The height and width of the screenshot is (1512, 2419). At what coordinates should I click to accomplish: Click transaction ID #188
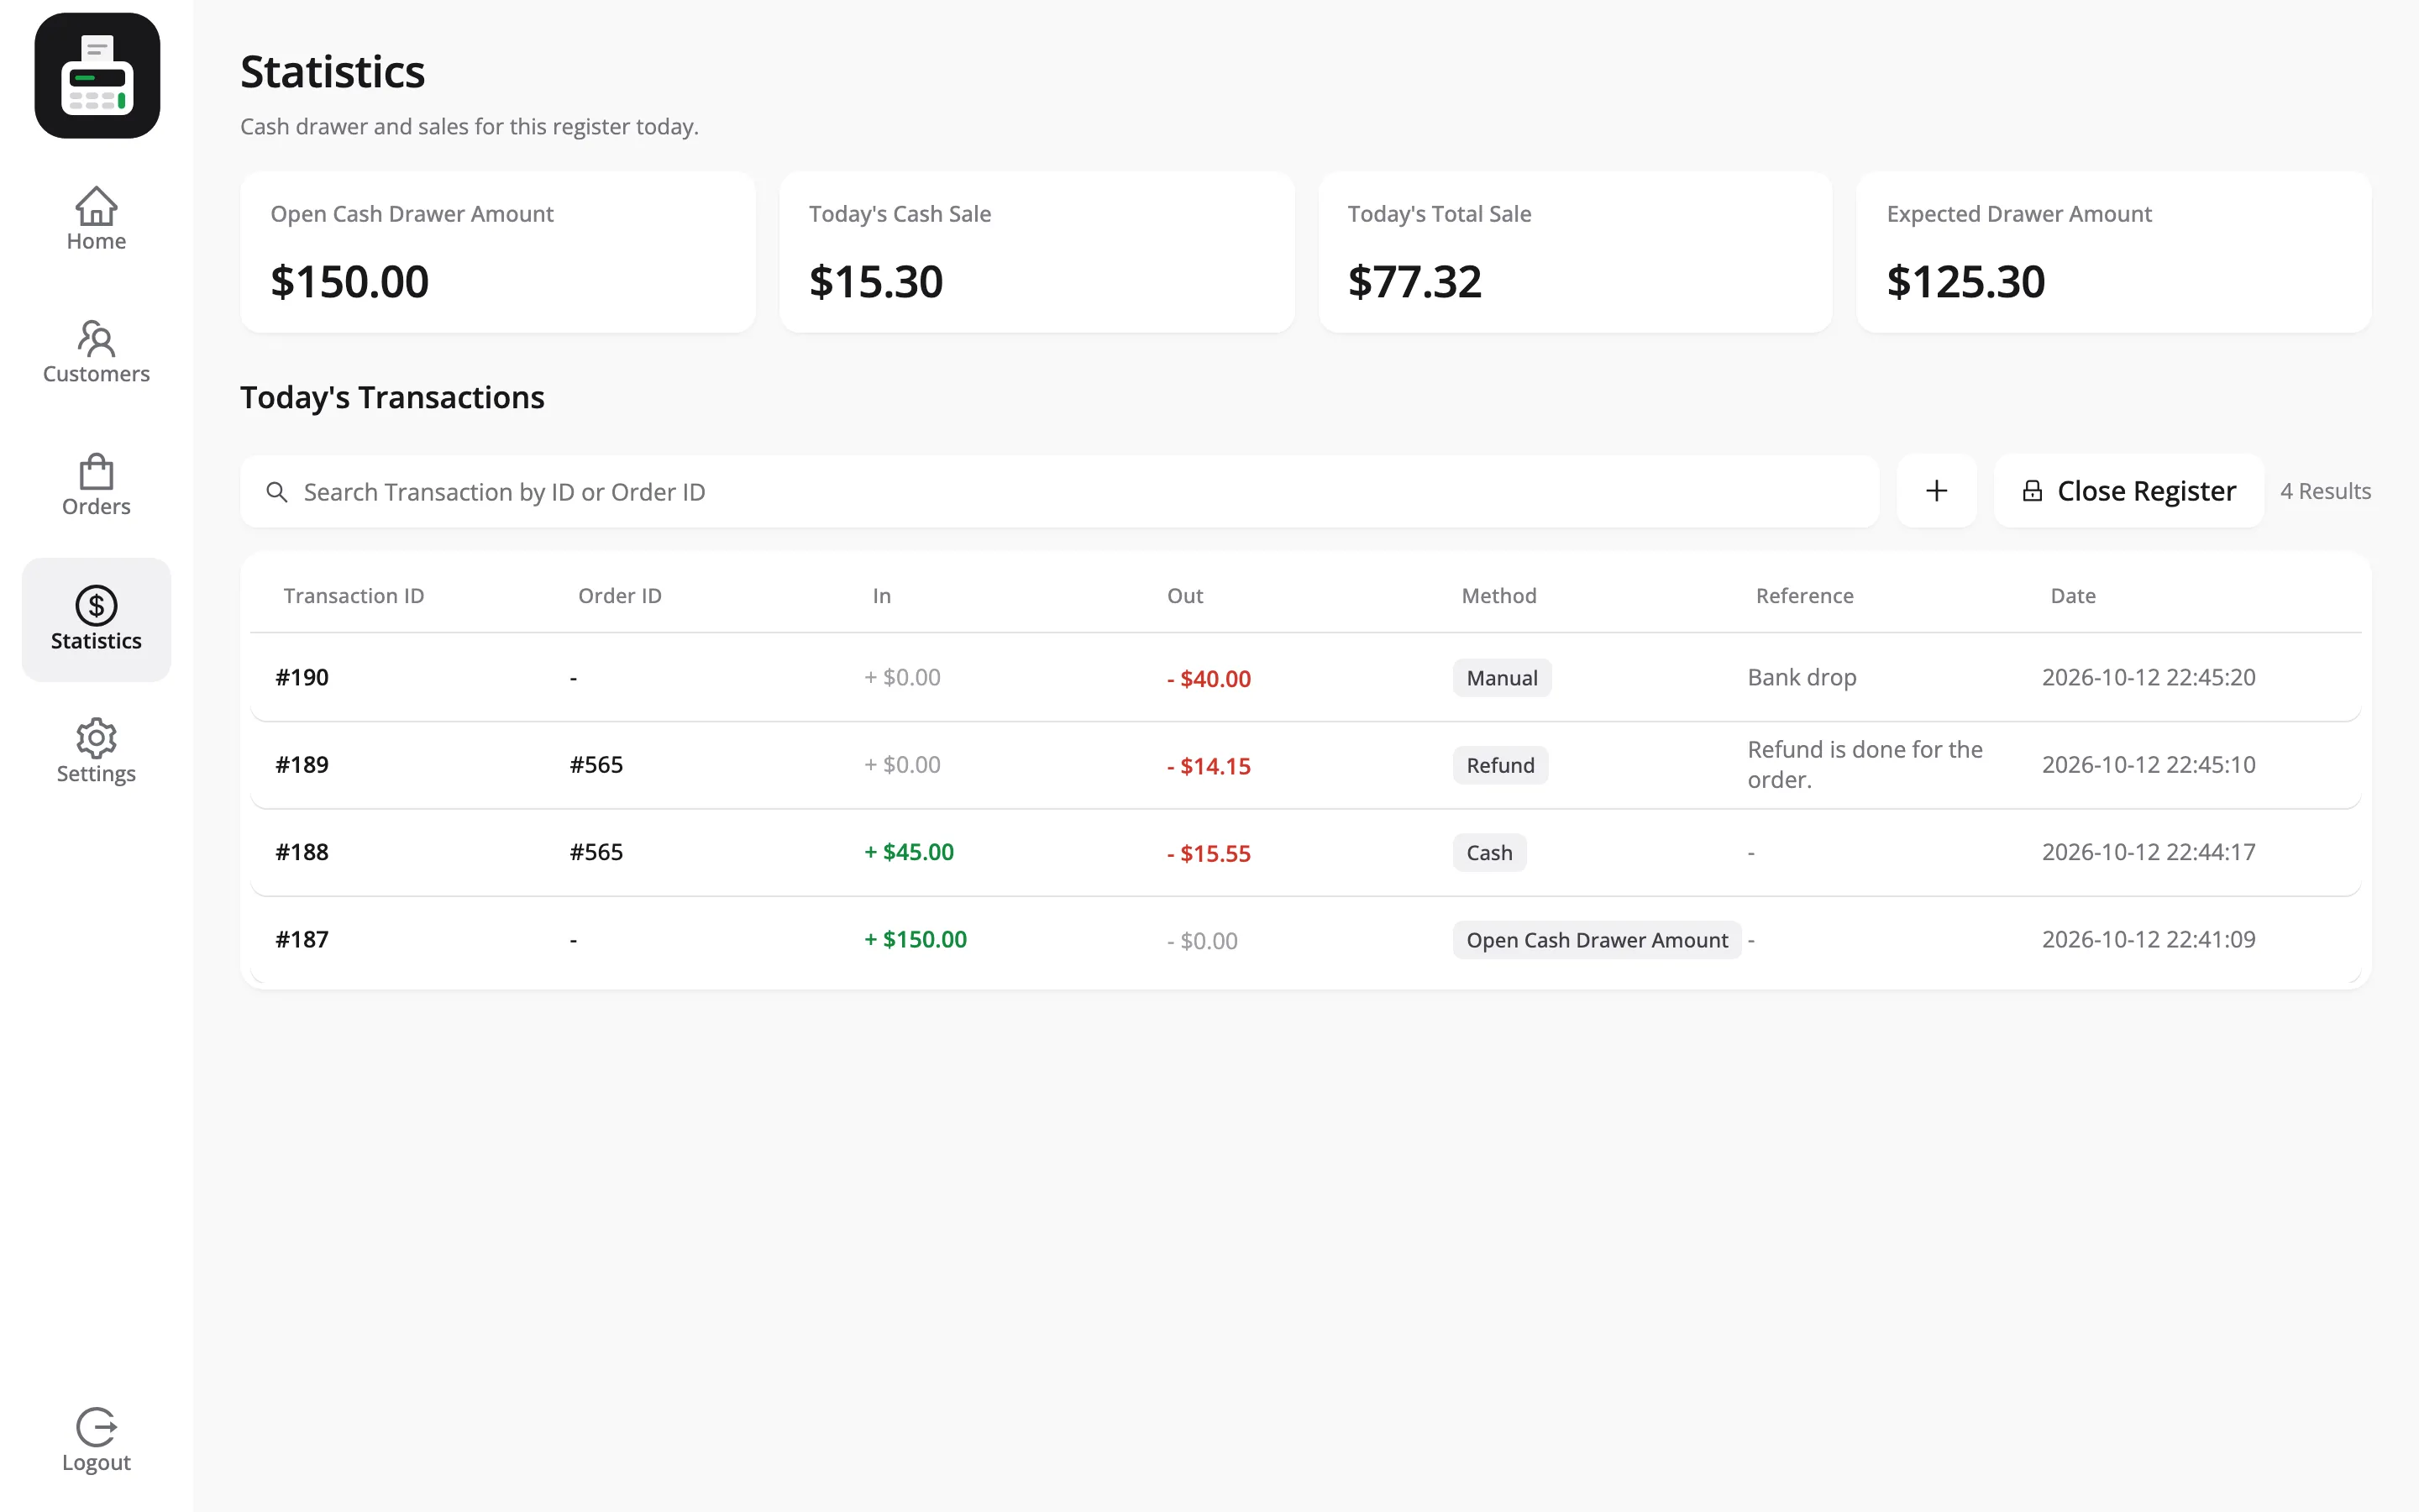[302, 852]
